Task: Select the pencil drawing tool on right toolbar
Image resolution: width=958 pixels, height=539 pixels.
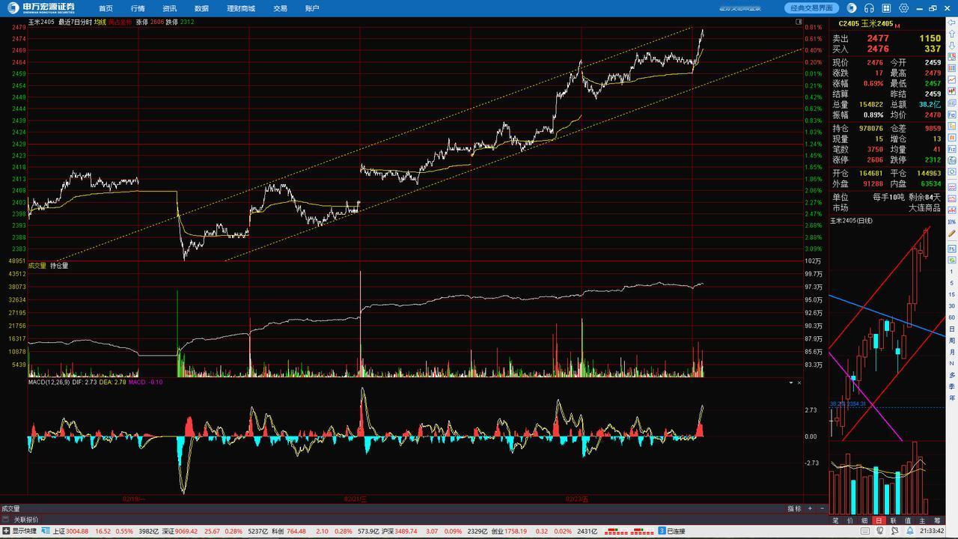Action: pos(951,233)
